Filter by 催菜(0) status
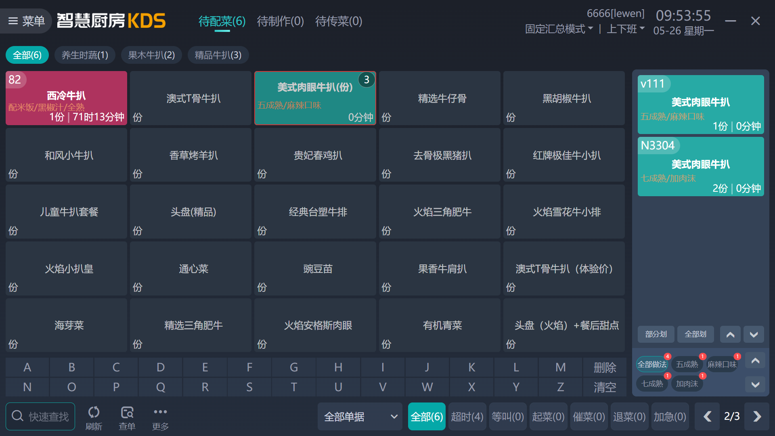Image resolution: width=775 pixels, height=436 pixels. [x=589, y=416]
